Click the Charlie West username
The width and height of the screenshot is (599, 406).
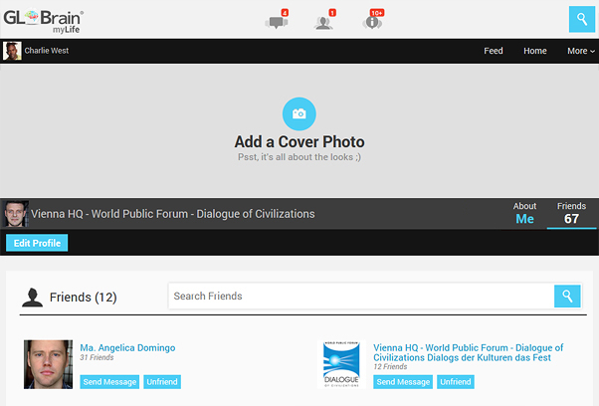(47, 51)
